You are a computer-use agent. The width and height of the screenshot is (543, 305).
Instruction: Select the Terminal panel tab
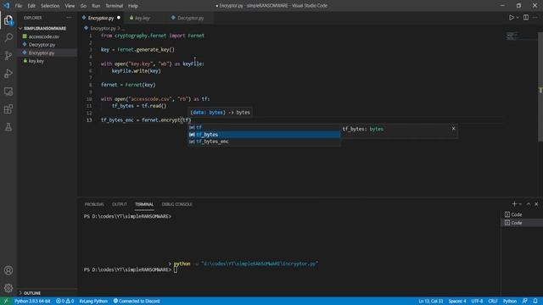[144, 204]
